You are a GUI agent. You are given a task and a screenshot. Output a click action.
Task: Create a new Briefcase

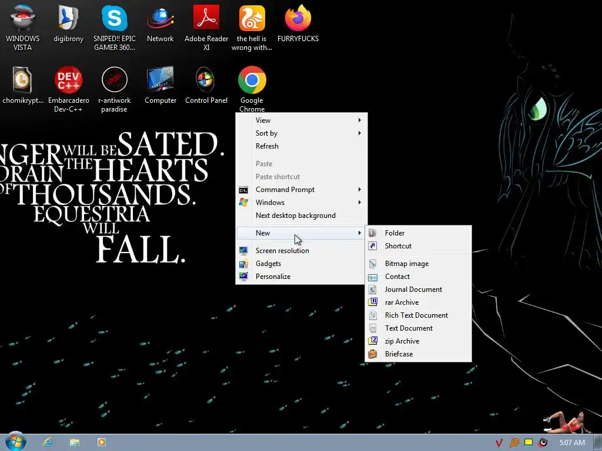[418, 354]
